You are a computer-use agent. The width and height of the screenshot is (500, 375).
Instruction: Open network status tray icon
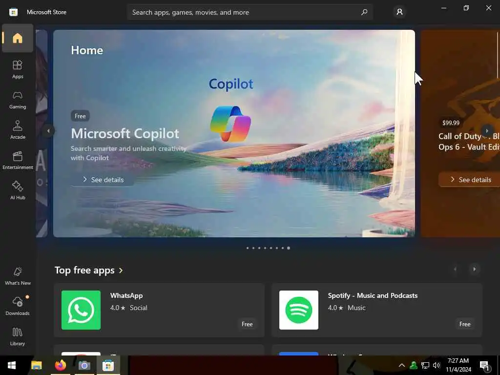coord(425,365)
